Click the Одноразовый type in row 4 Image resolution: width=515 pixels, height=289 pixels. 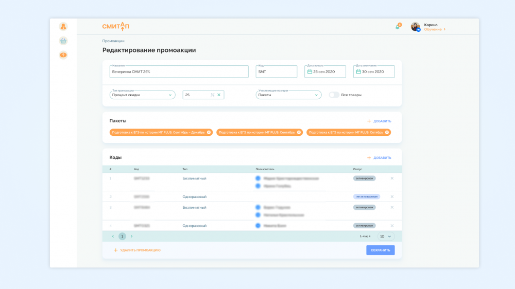pos(195,226)
